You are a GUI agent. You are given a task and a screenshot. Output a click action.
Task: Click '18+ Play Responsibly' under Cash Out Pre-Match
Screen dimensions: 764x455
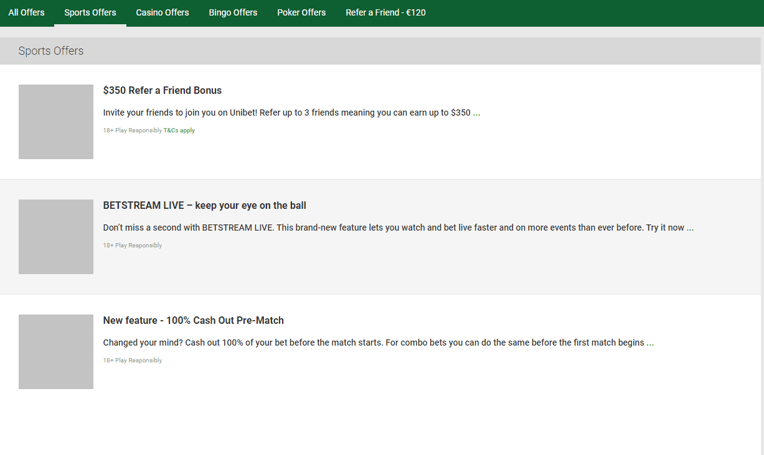click(x=133, y=361)
